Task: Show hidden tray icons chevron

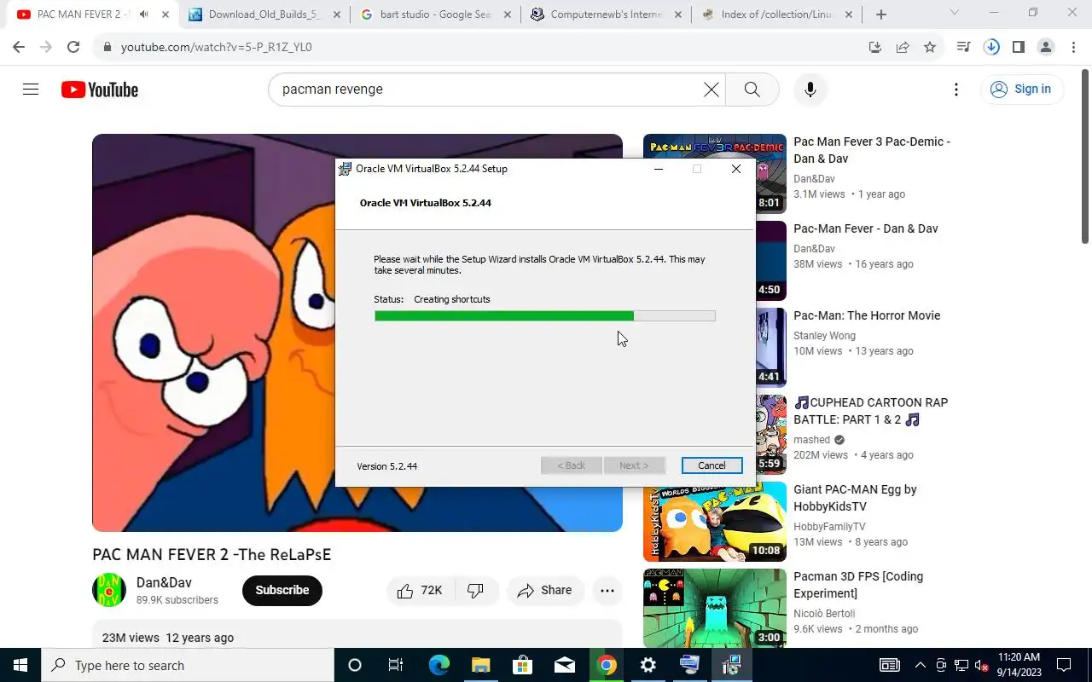Action: pyautogui.click(x=920, y=665)
